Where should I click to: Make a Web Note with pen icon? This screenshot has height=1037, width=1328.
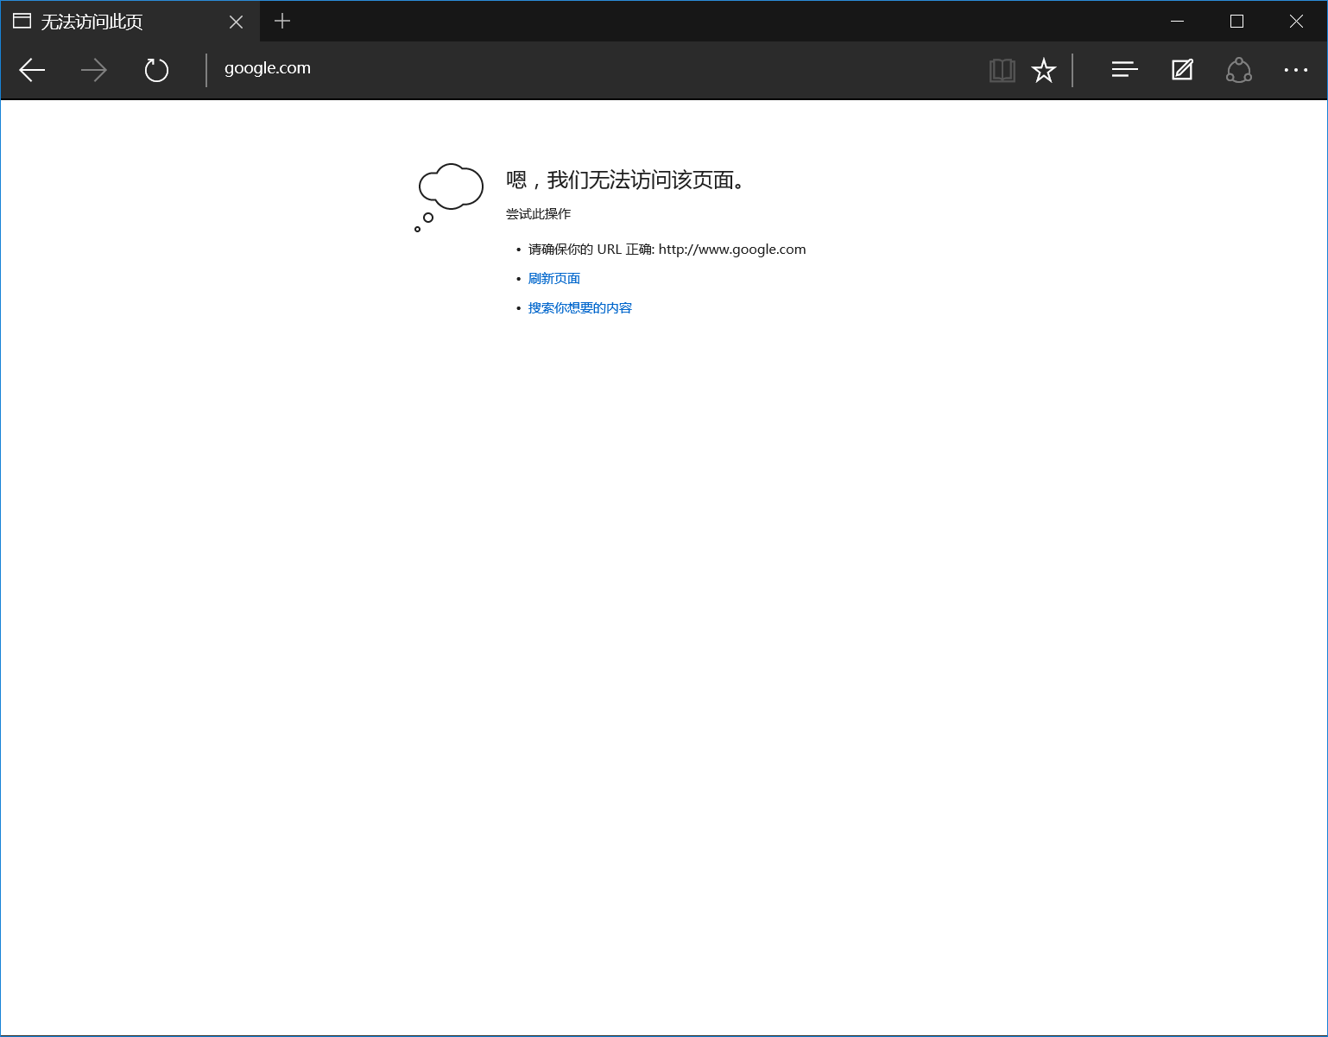[x=1182, y=70]
